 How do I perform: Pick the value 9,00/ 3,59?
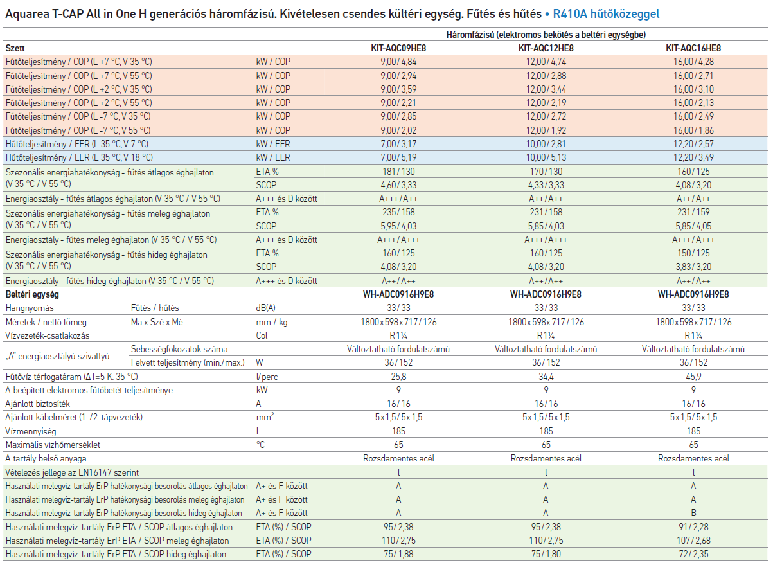398,89
